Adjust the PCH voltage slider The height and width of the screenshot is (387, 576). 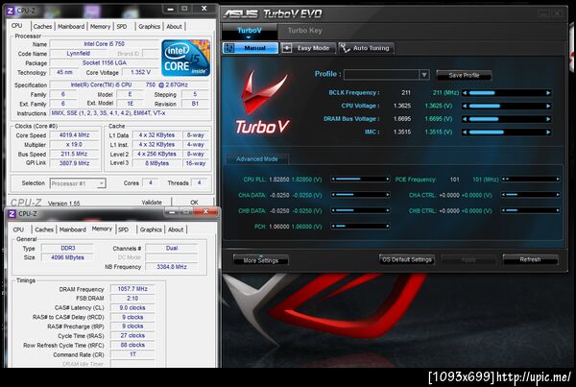pyautogui.click(x=360, y=226)
